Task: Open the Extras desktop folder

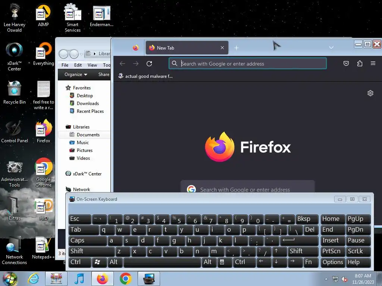Action: [15, 209]
